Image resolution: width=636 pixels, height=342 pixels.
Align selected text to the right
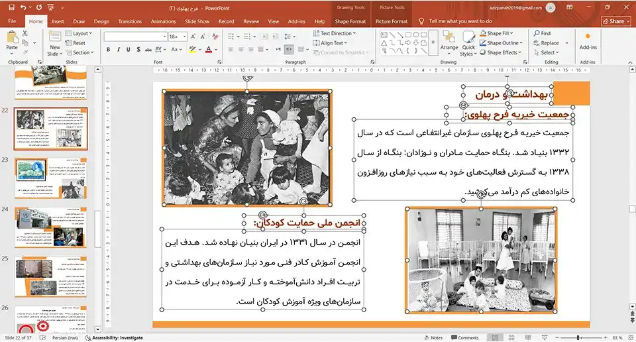click(x=250, y=50)
